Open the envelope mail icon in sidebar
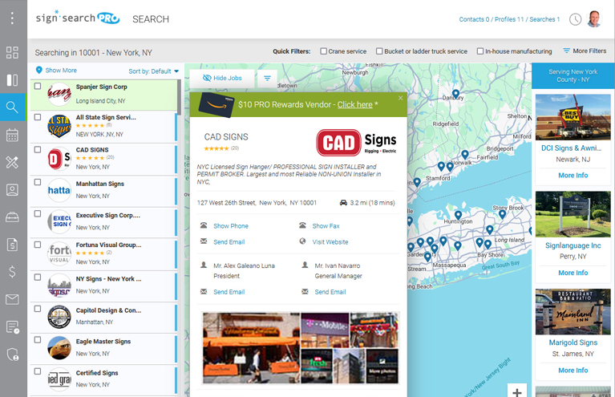615x397 pixels. tap(12, 299)
